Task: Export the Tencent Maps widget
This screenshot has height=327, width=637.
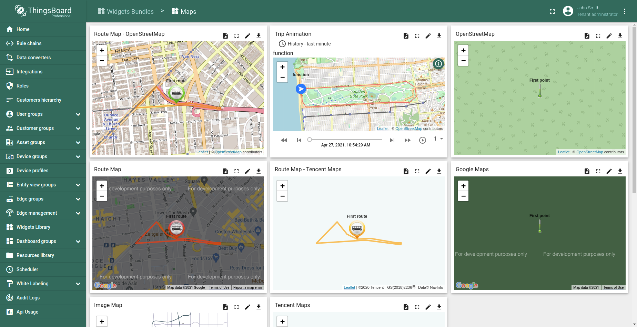Action: click(x=439, y=307)
